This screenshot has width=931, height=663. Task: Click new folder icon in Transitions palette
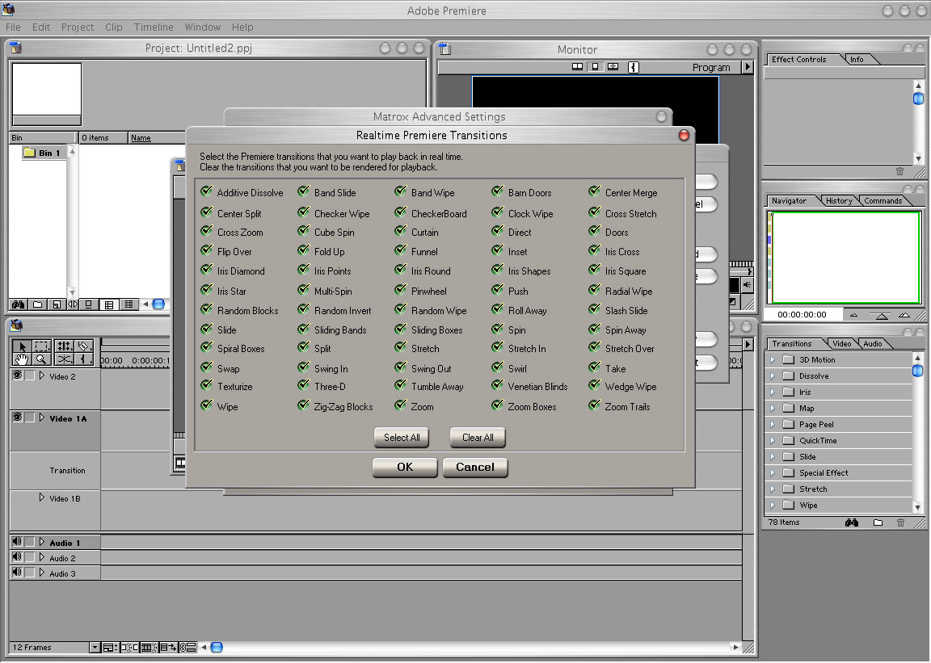878,523
